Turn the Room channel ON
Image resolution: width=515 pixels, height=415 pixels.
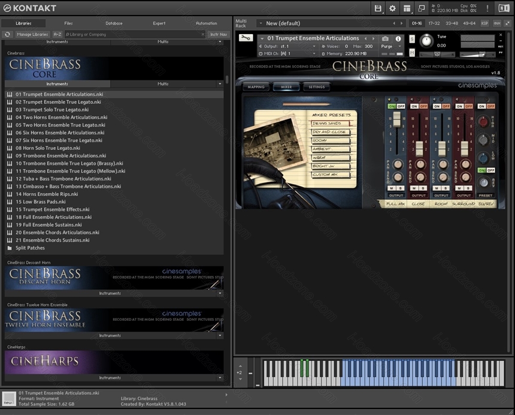437,106
